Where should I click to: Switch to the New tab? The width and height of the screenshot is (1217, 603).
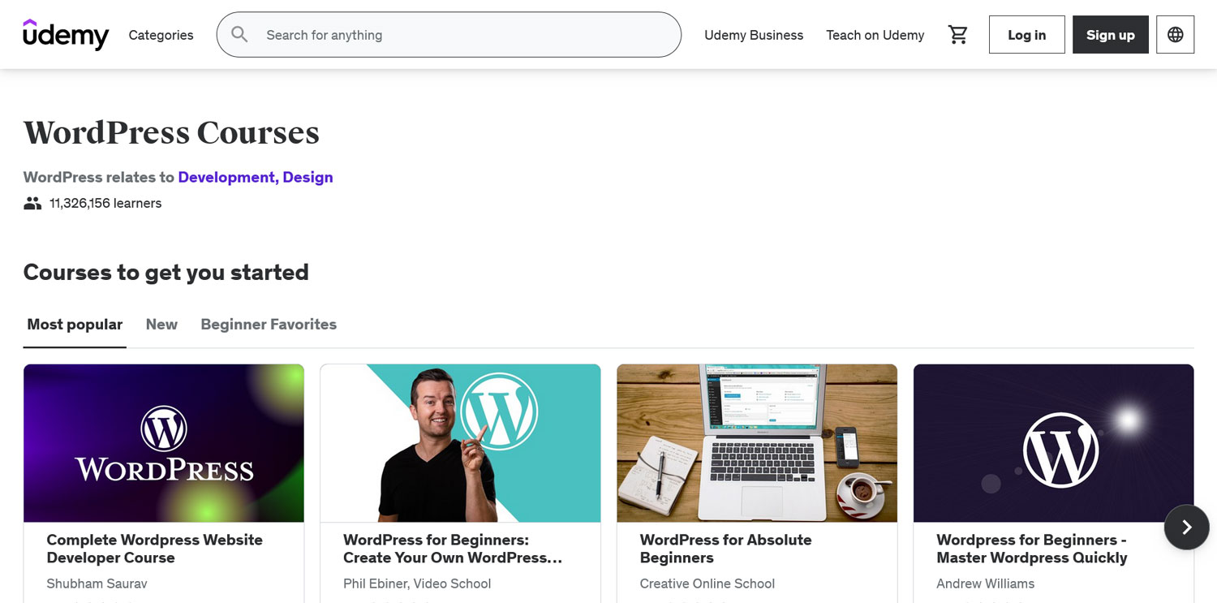161,324
